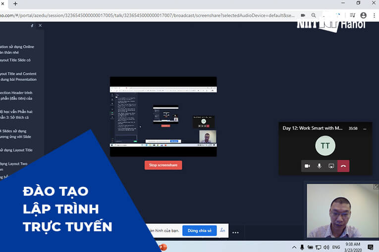
Task: Click the zoom magnifier icon in address bar
Action: click(314, 15)
